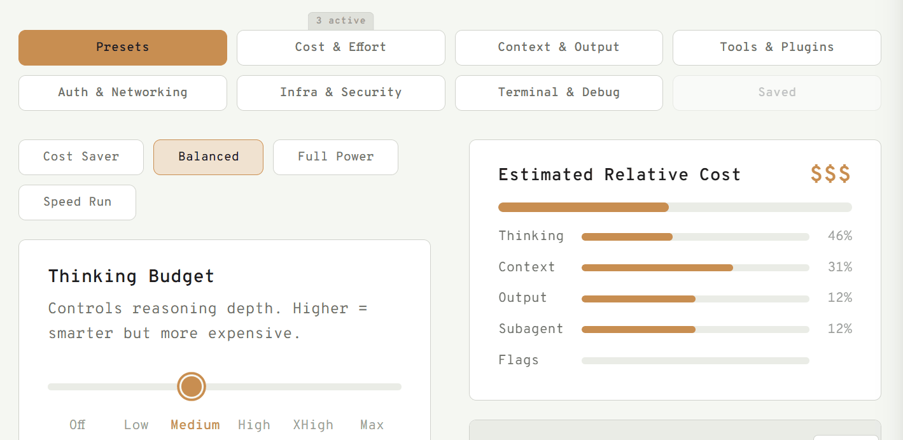
Task: Click the '3 active' badge
Action: [340, 21]
